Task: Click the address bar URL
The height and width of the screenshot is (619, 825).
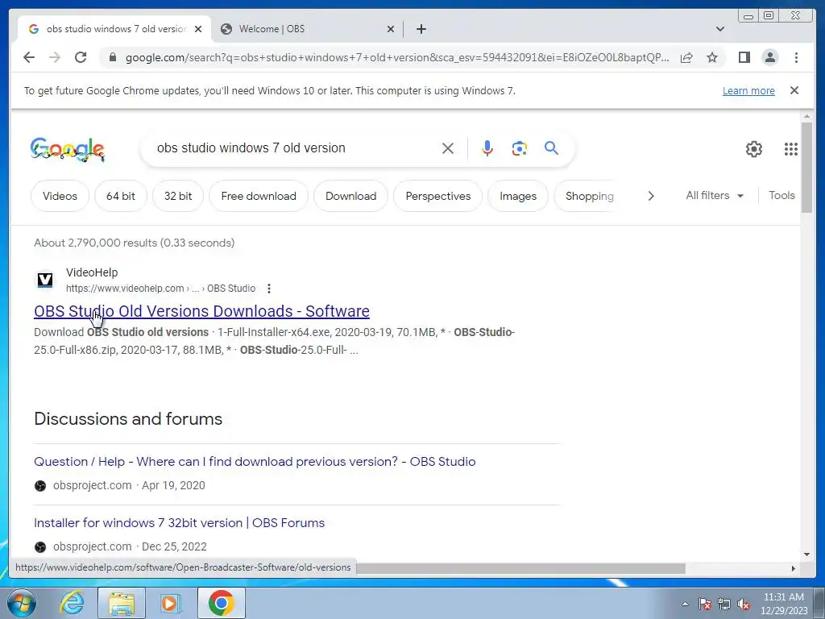Action: 397,57
